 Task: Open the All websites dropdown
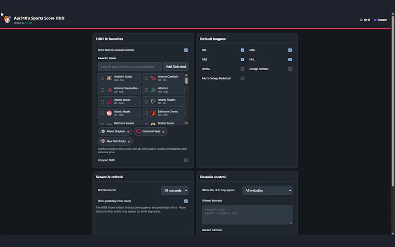tap(267, 190)
